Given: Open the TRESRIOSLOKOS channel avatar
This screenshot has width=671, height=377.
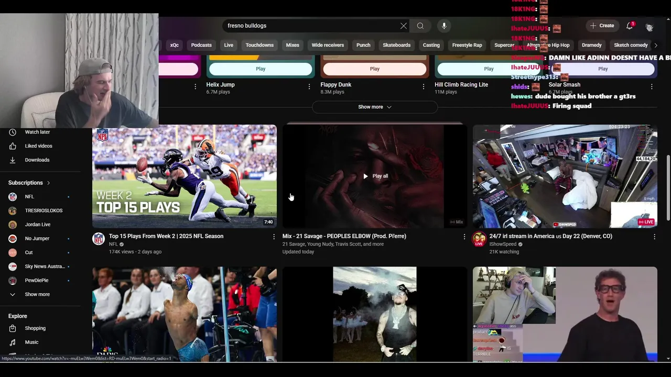Looking at the screenshot, I should tap(13, 210).
